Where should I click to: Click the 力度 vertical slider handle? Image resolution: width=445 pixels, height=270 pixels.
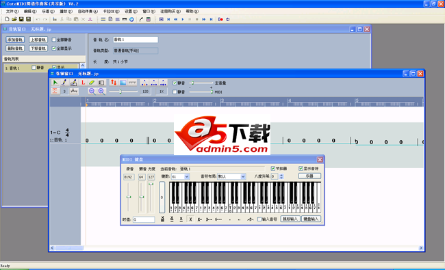[x=151, y=184]
